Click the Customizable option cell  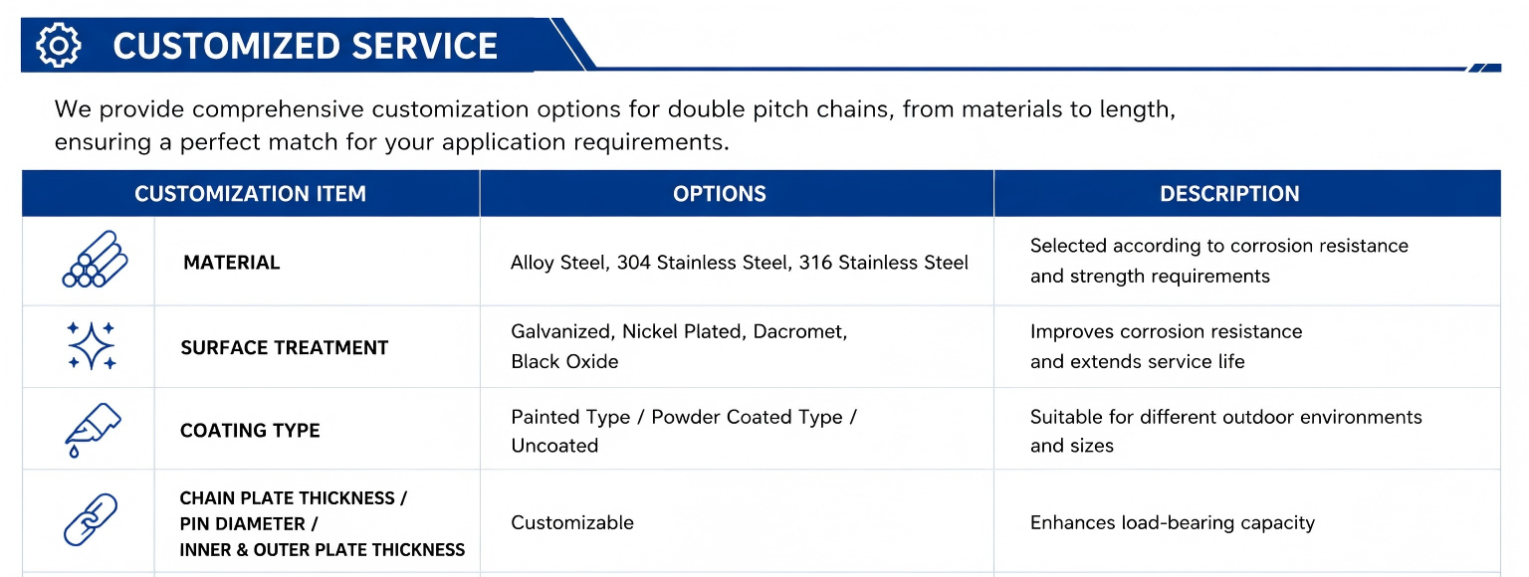click(x=572, y=522)
